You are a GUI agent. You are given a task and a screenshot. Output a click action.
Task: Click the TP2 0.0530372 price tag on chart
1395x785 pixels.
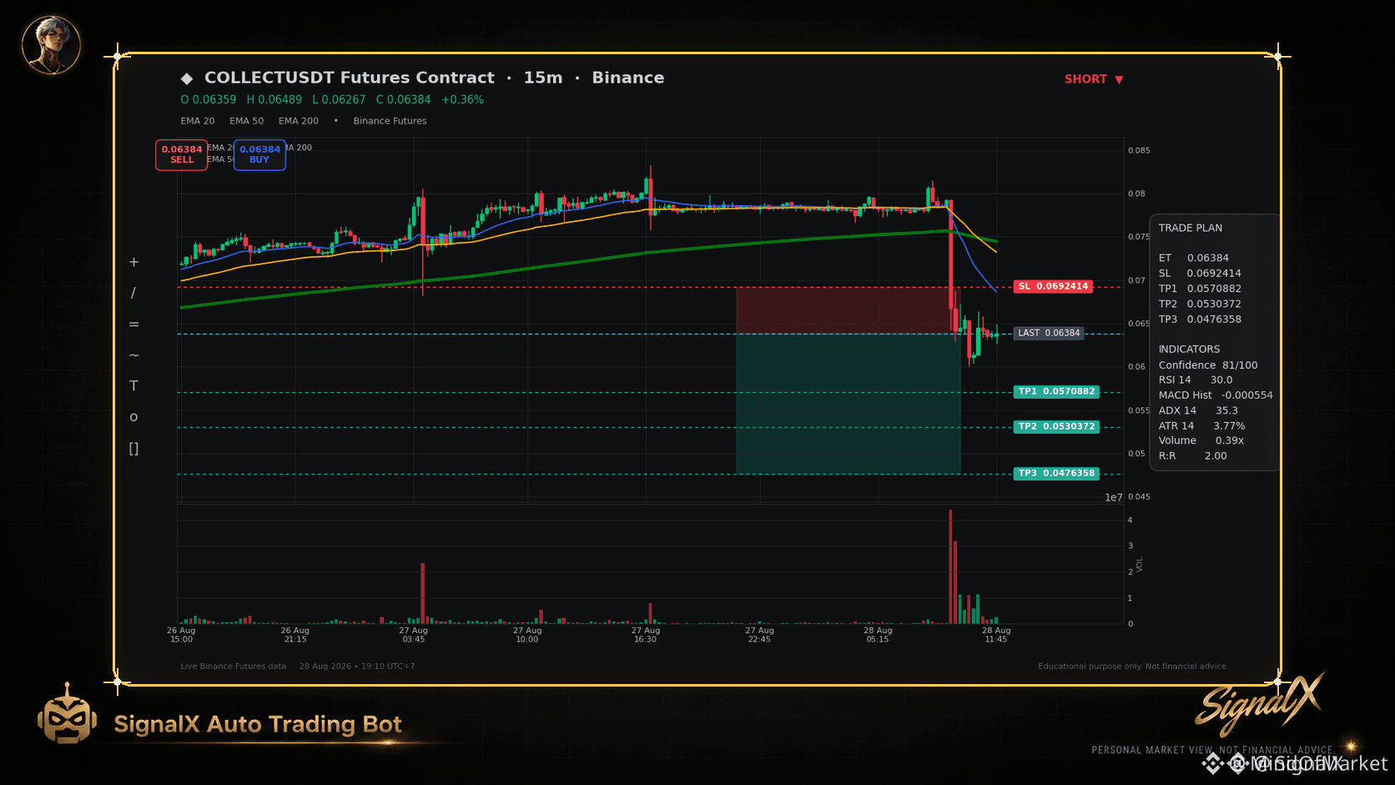click(1056, 426)
